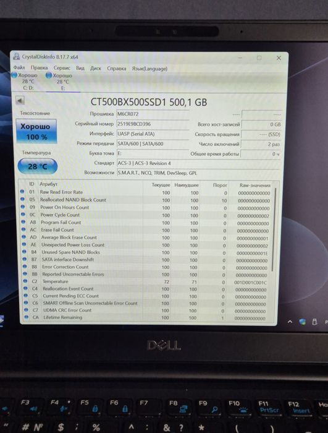Select the Unused Spare NAND Blocks row
The image size is (328, 433).
coord(146,252)
